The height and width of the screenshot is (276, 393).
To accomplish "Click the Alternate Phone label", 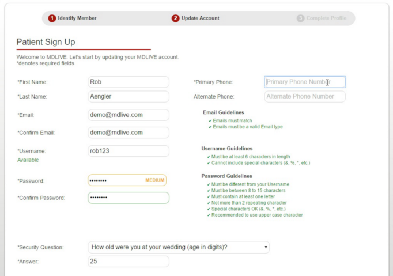I will tap(214, 97).
